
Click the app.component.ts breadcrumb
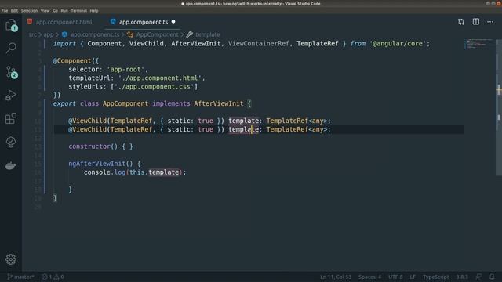click(x=95, y=34)
